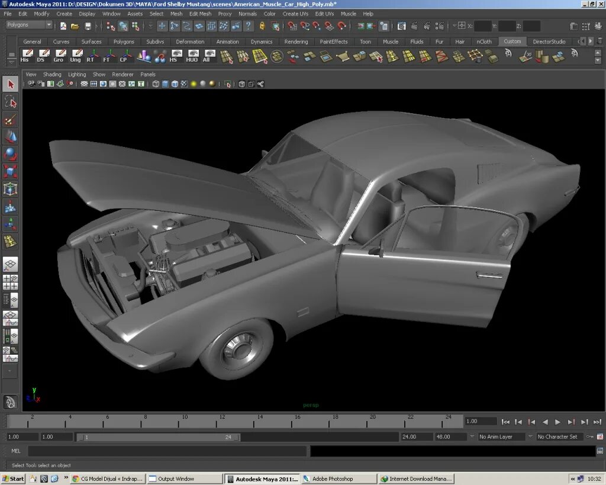The image size is (606, 485).
Task: Expand the No Character Set dropdown
Action: click(x=559, y=437)
